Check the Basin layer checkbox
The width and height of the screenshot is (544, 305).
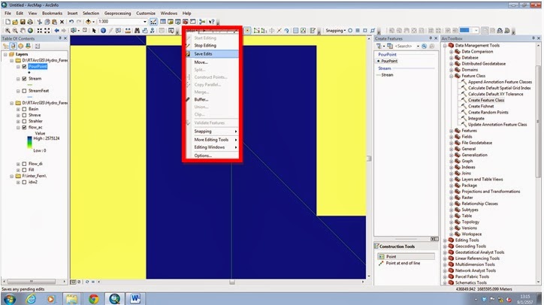[x=24, y=109]
